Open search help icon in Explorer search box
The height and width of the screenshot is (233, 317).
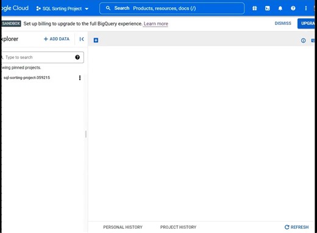[x=77, y=57]
